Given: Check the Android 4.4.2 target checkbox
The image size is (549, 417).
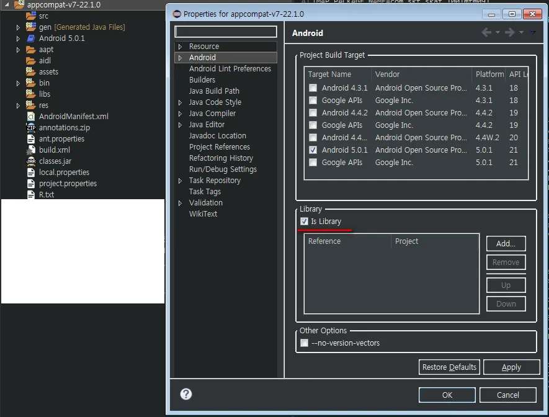Looking at the screenshot, I should (x=313, y=113).
